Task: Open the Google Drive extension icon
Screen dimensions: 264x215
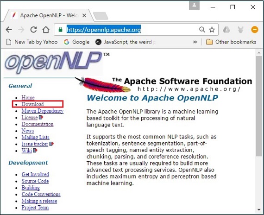Action: [x=226, y=30]
